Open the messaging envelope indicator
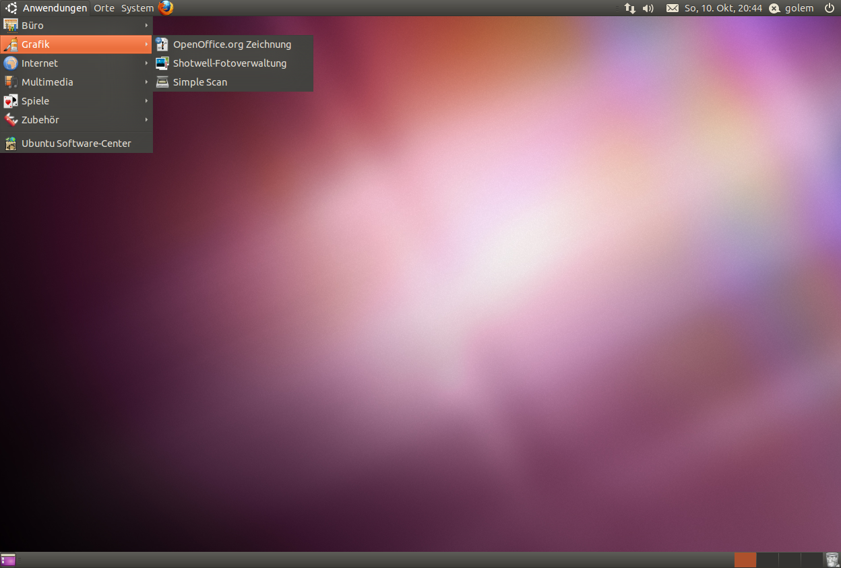The height and width of the screenshot is (568, 841). pyautogui.click(x=673, y=8)
